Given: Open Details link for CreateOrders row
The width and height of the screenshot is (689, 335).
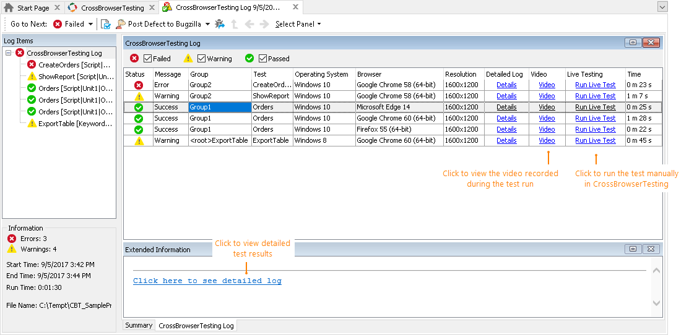Looking at the screenshot, I should 506,85.
